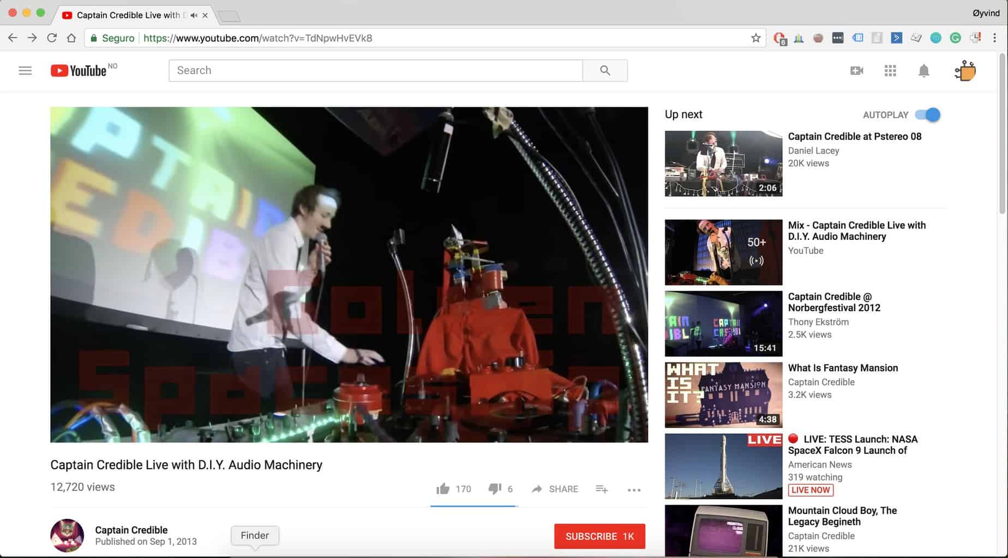This screenshot has width=1008, height=558.
Task: Open Captain Credible channel name link
Action: tap(131, 530)
